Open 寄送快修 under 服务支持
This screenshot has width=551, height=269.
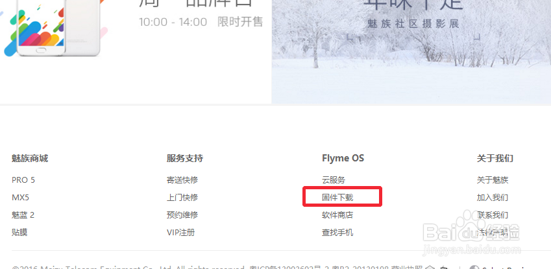coord(182,180)
